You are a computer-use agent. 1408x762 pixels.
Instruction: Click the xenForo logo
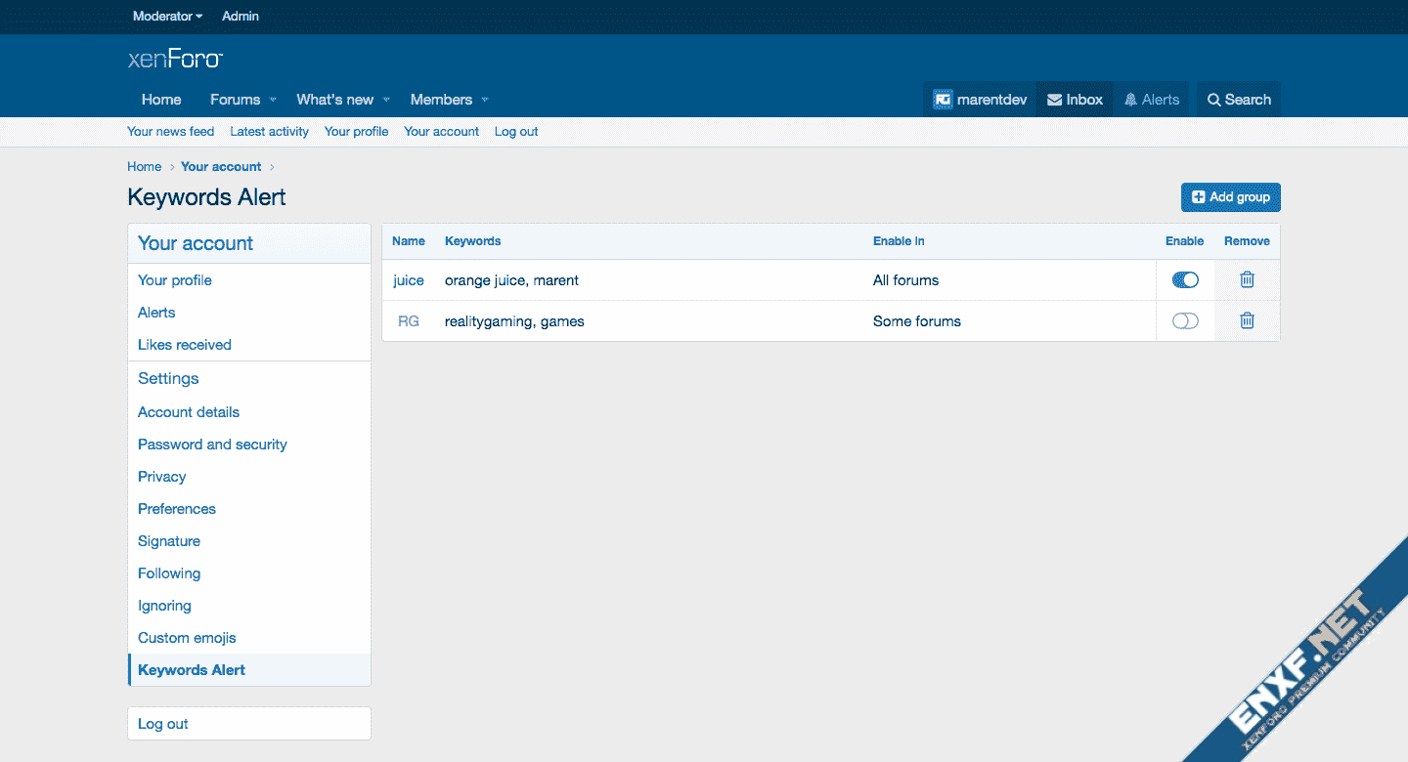click(175, 59)
